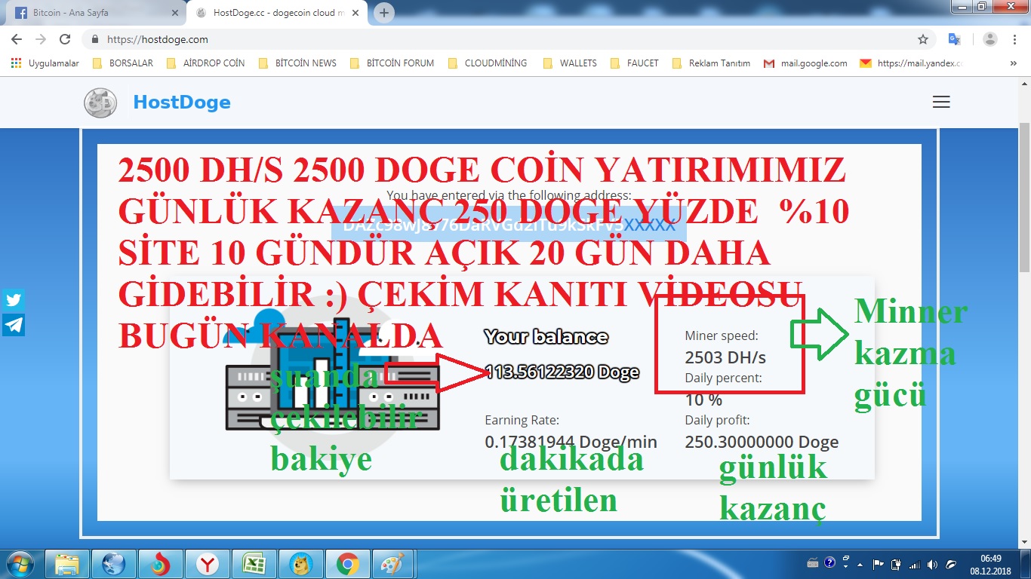Open the Reklam Tanıtım bookmark folder
The height and width of the screenshot is (579, 1031).
coord(711,63)
